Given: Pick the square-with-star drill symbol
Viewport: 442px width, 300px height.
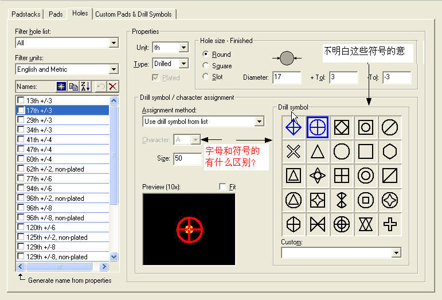Looking at the screenshot, I should (318, 200).
